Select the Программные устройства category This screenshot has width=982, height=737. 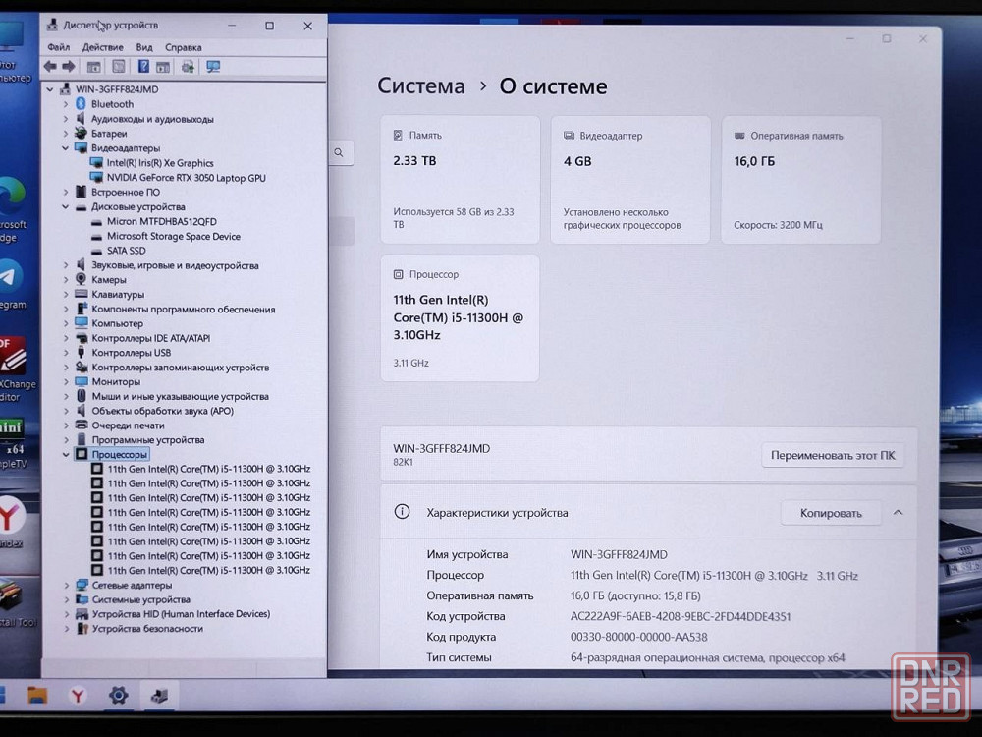(x=148, y=440)
